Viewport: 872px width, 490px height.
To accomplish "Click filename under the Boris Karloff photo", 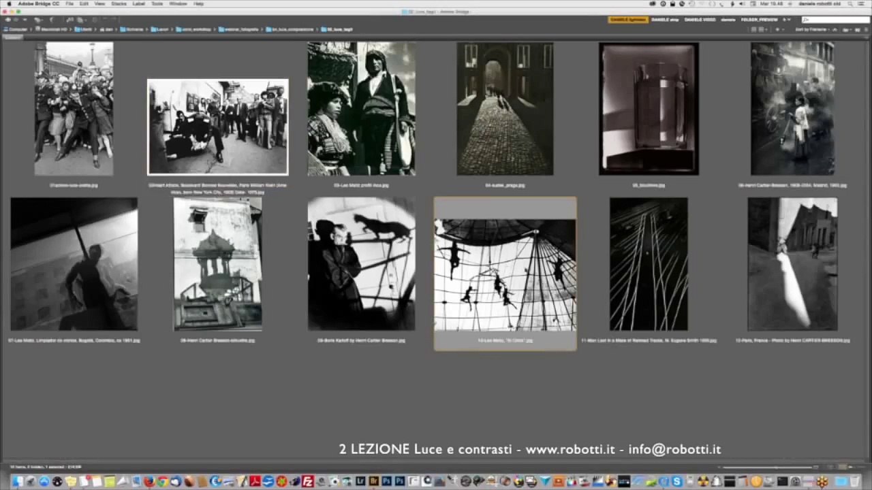I will [x=361, y=340].
